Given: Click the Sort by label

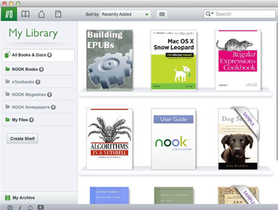Looking at the screenshot, I should point(92,15).
